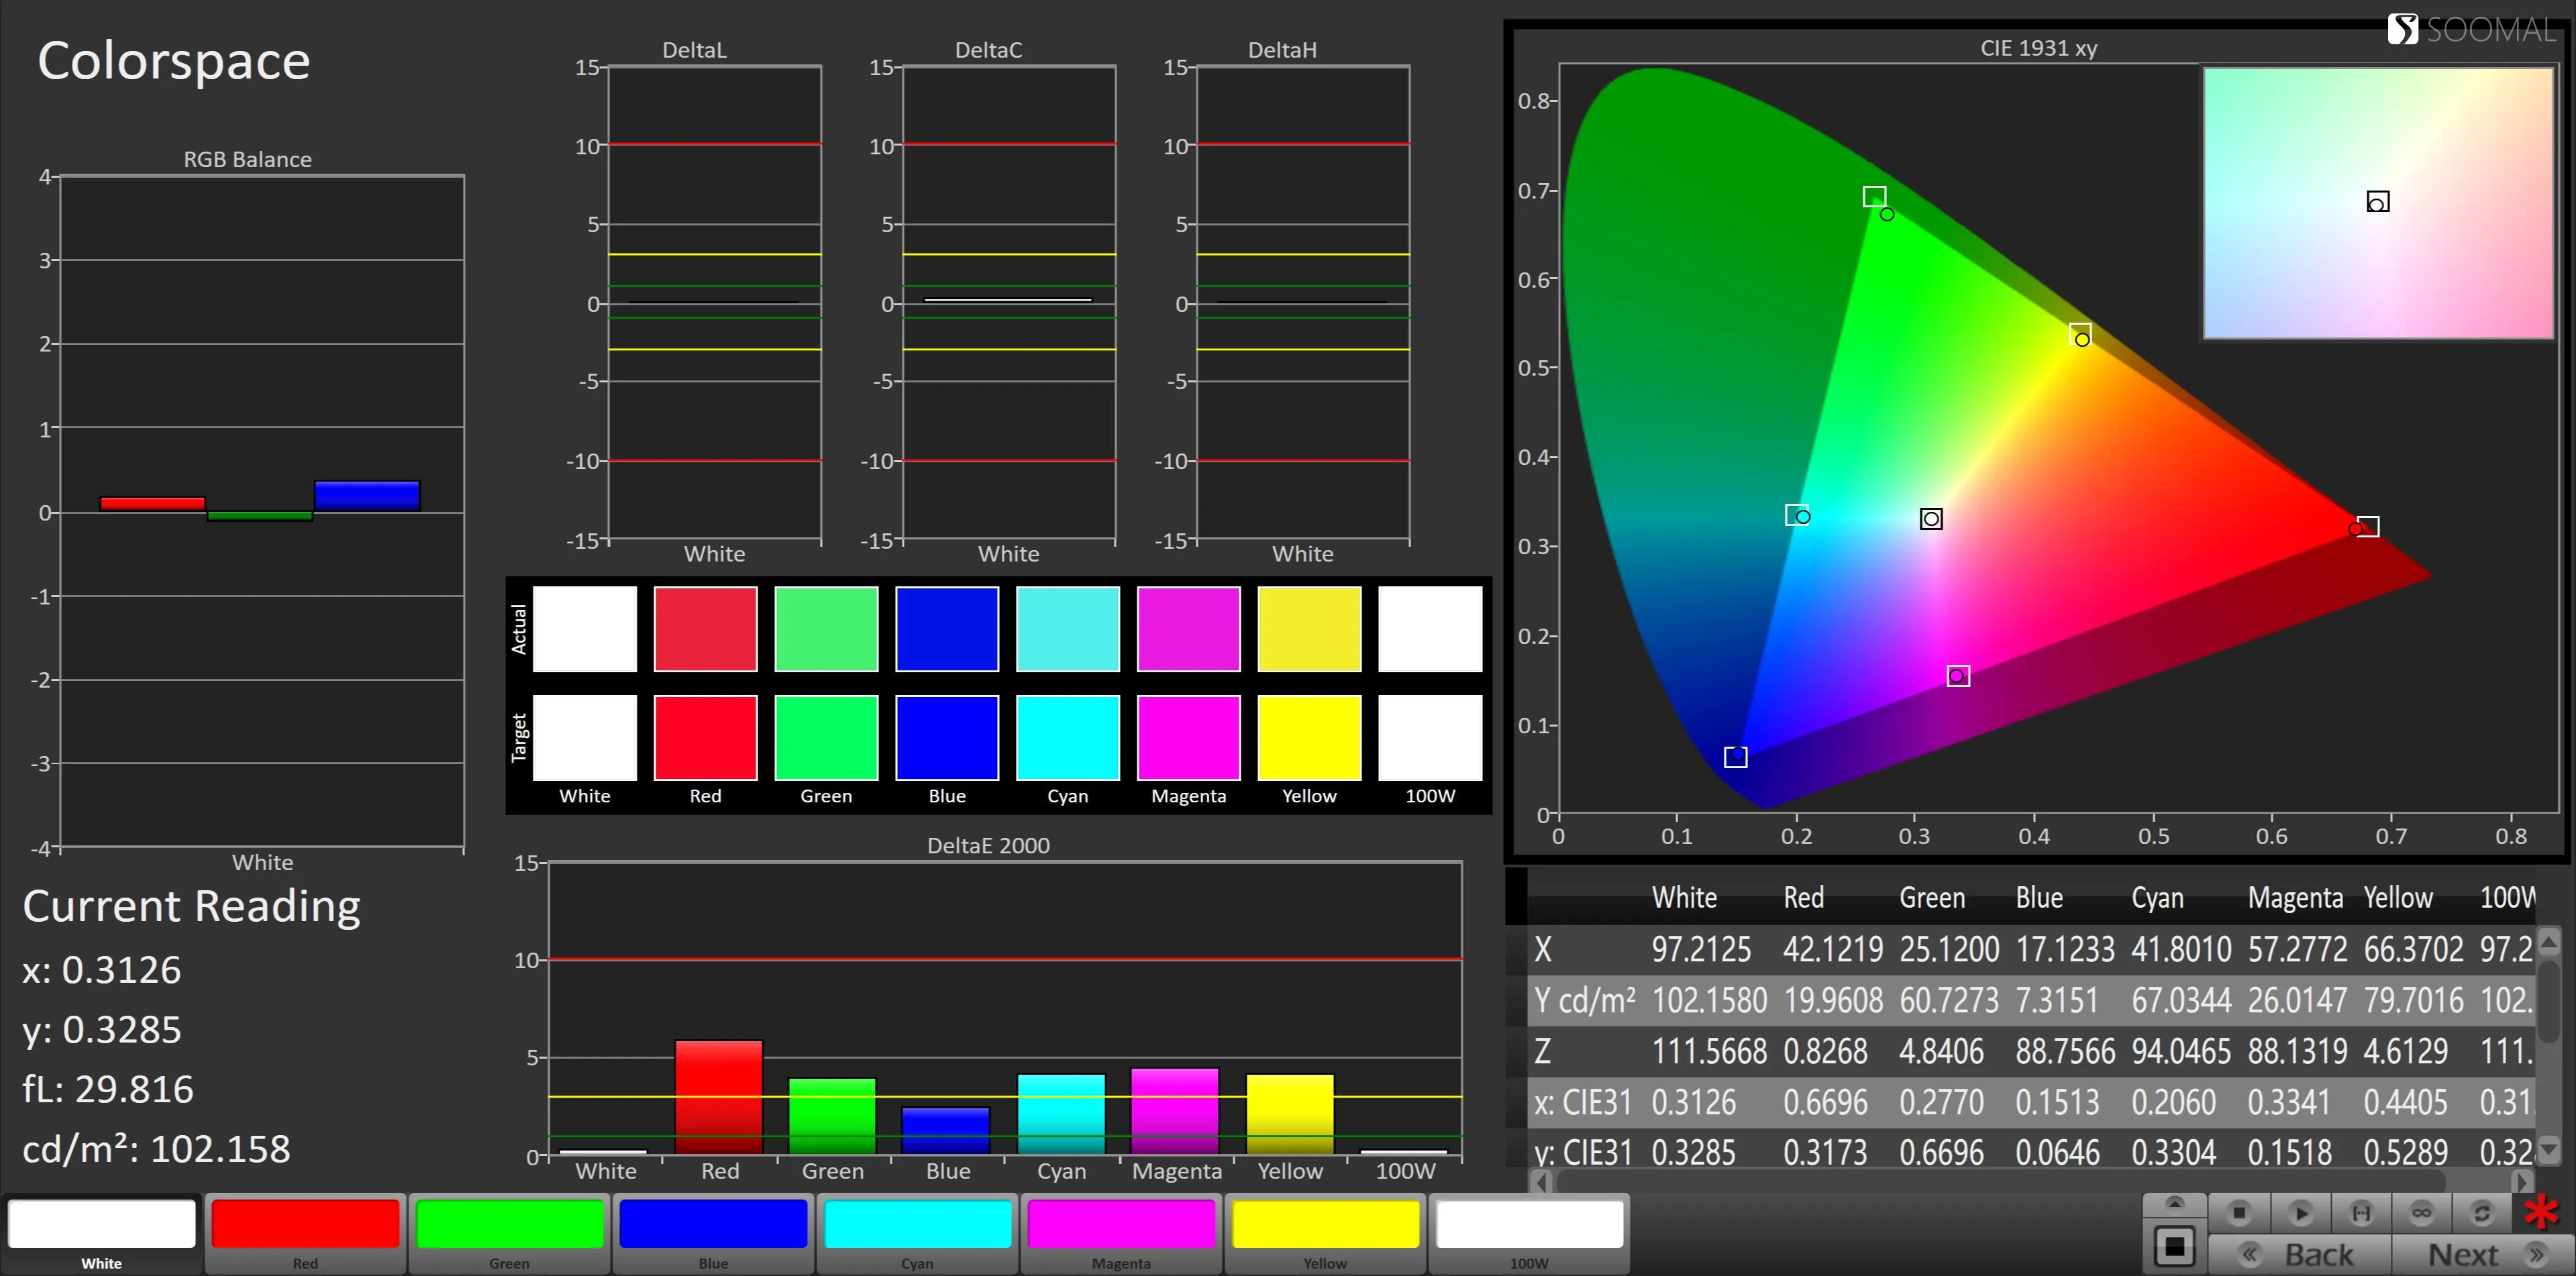Click the Actual Cyan swatch
This screenshot has height=1276, width=2576.
click(1067, 629)
